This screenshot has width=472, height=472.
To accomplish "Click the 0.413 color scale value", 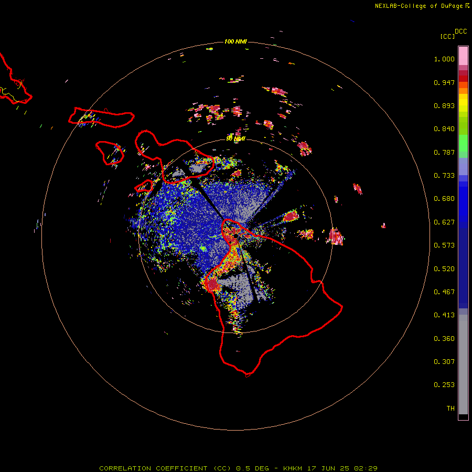I will tap(444, 315).
